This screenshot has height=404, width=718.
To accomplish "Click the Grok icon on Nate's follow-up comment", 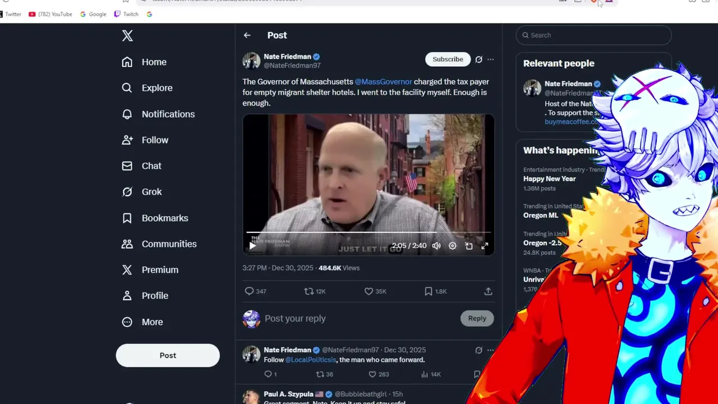I will pos(478,350).
